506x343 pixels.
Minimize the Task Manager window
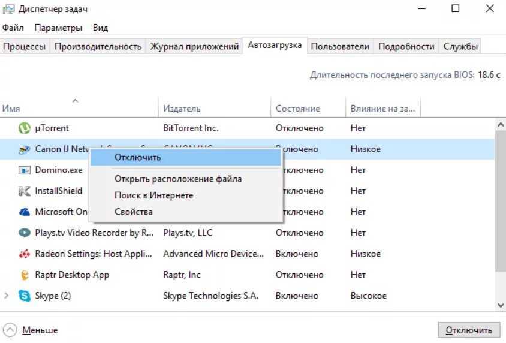[x=422, y=8]
